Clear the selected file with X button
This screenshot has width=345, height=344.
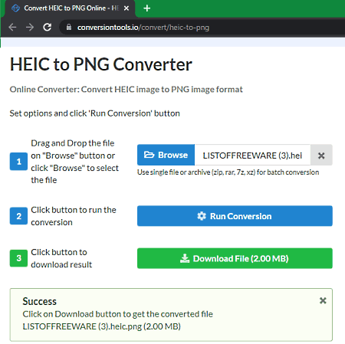pos(321,156)
